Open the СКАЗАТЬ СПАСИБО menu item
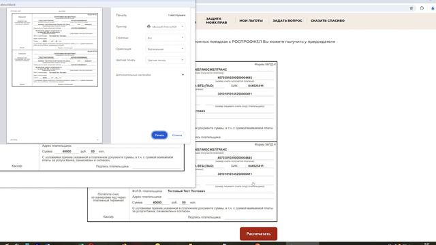This screenshot has width=436, height=245. tap(328, 20)
